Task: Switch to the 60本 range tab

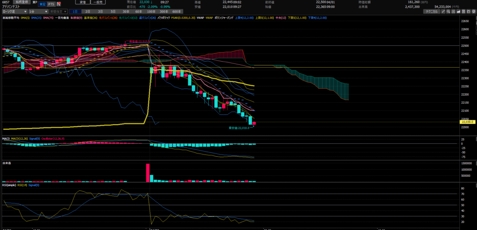Action: 138,11
